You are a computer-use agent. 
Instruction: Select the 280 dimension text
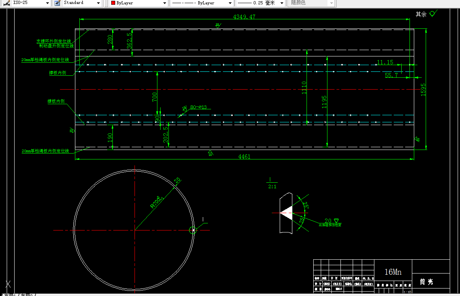click(110, 39)
